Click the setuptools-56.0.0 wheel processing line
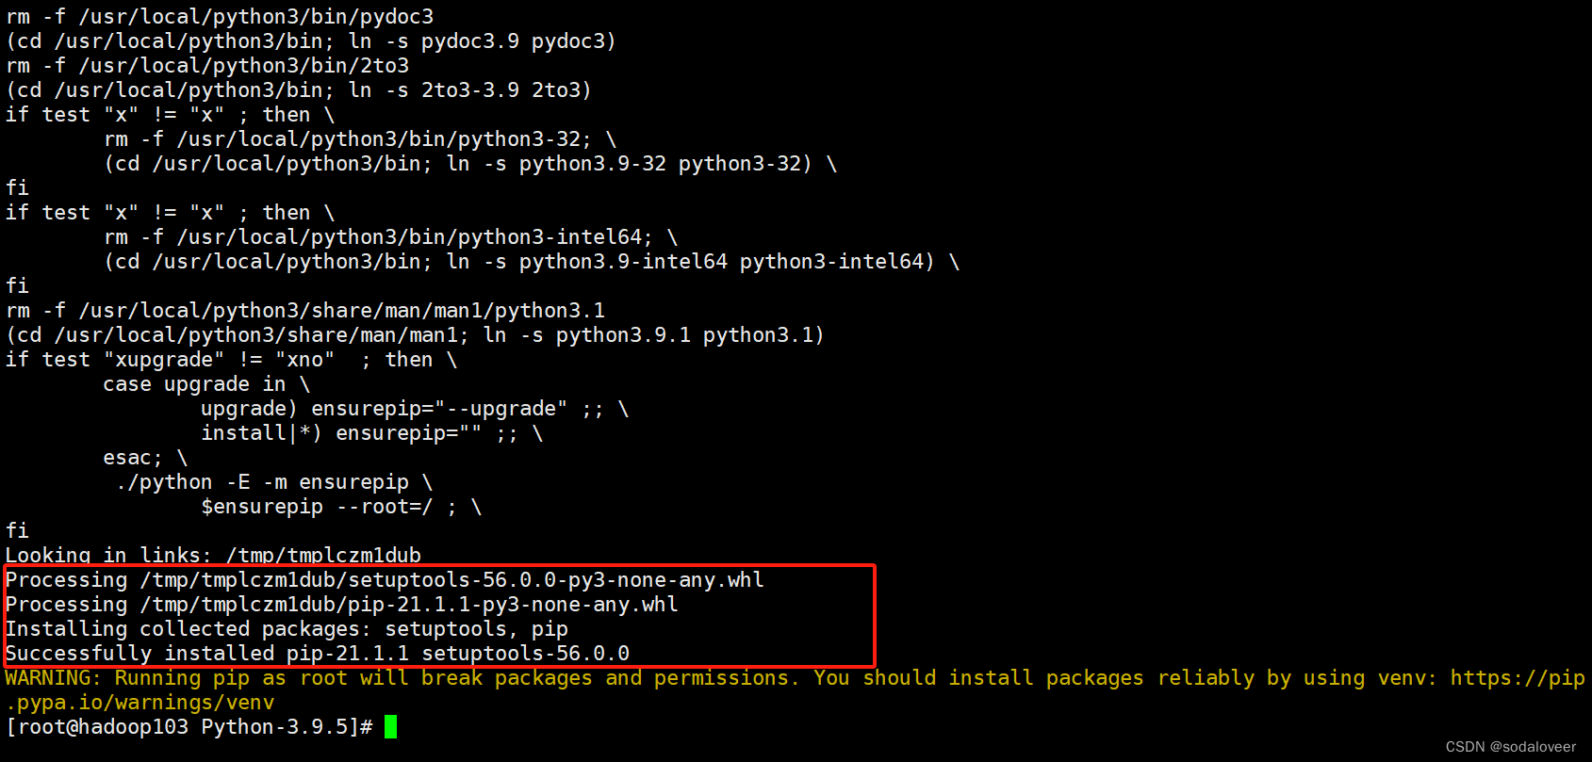This screenshot has height=762, width=1592. [385, 579]
